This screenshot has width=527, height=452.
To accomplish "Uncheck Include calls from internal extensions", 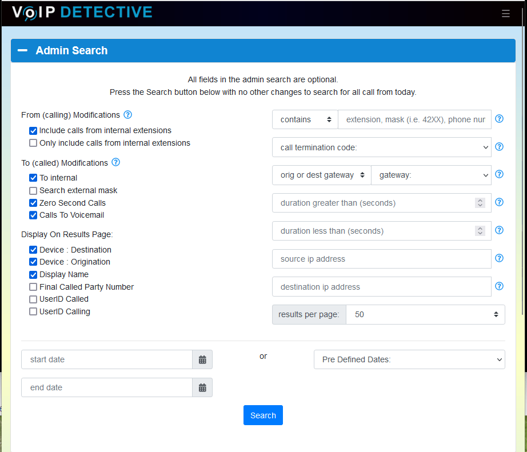I will pos(33,130).
